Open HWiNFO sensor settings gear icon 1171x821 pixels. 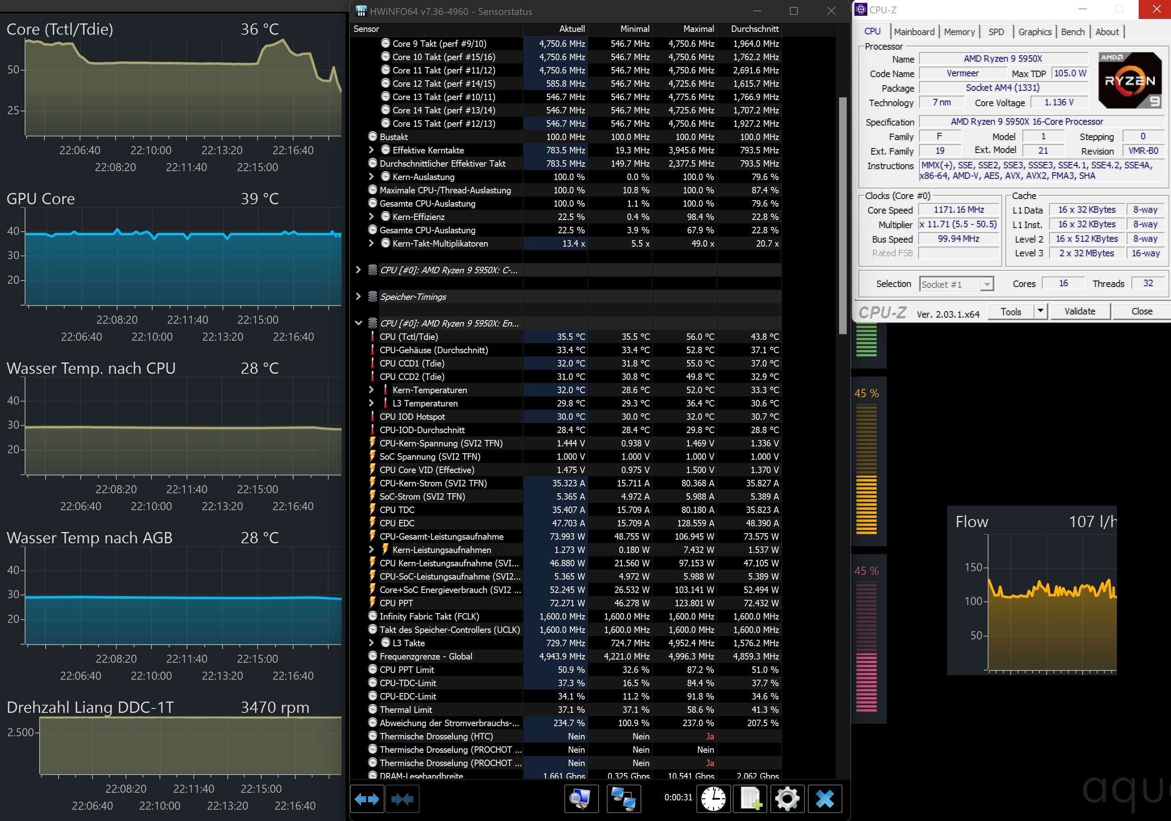pos(787,798)
